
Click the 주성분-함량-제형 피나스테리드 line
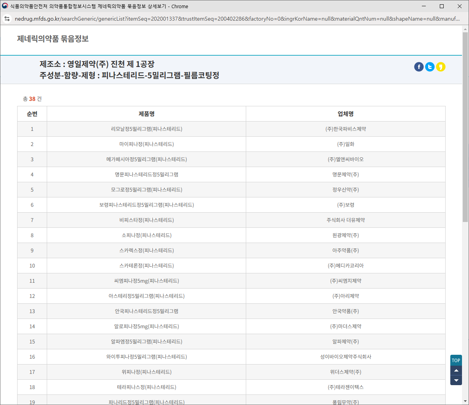tap(129, 75)
